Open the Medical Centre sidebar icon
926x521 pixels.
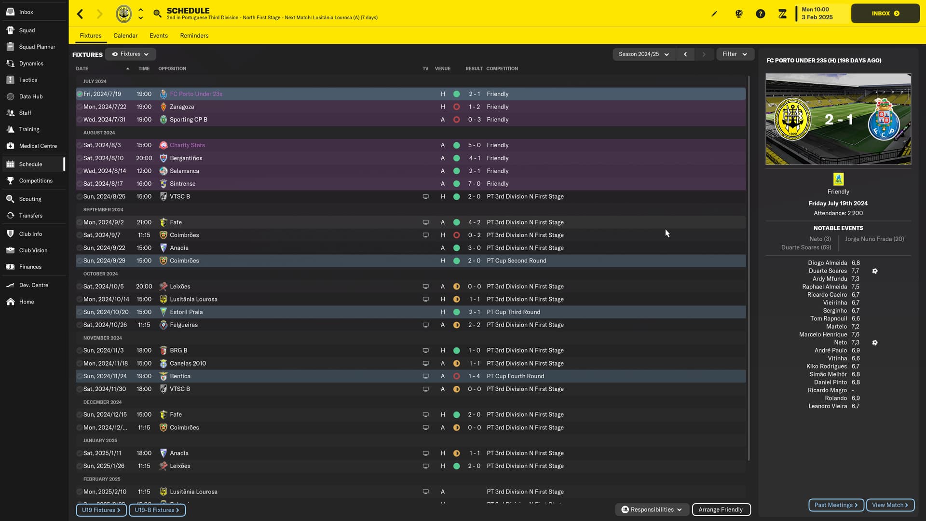point(10,146)
